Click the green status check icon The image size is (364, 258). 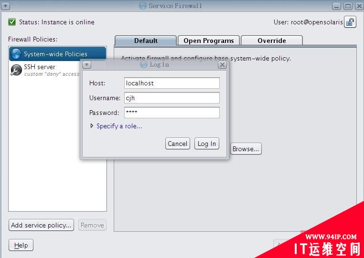tap(12, 22)
